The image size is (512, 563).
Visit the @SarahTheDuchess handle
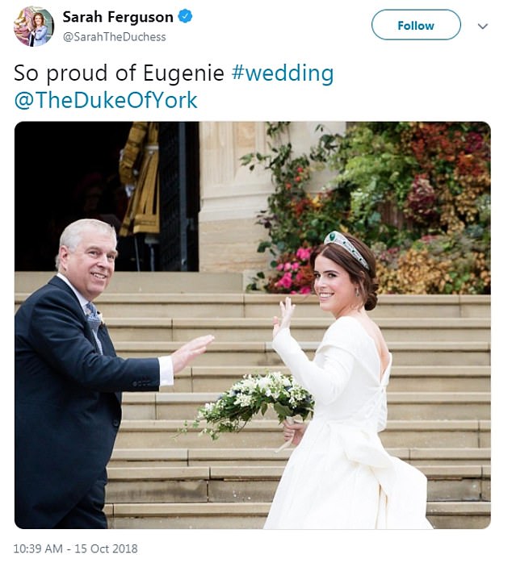point(115,37)
